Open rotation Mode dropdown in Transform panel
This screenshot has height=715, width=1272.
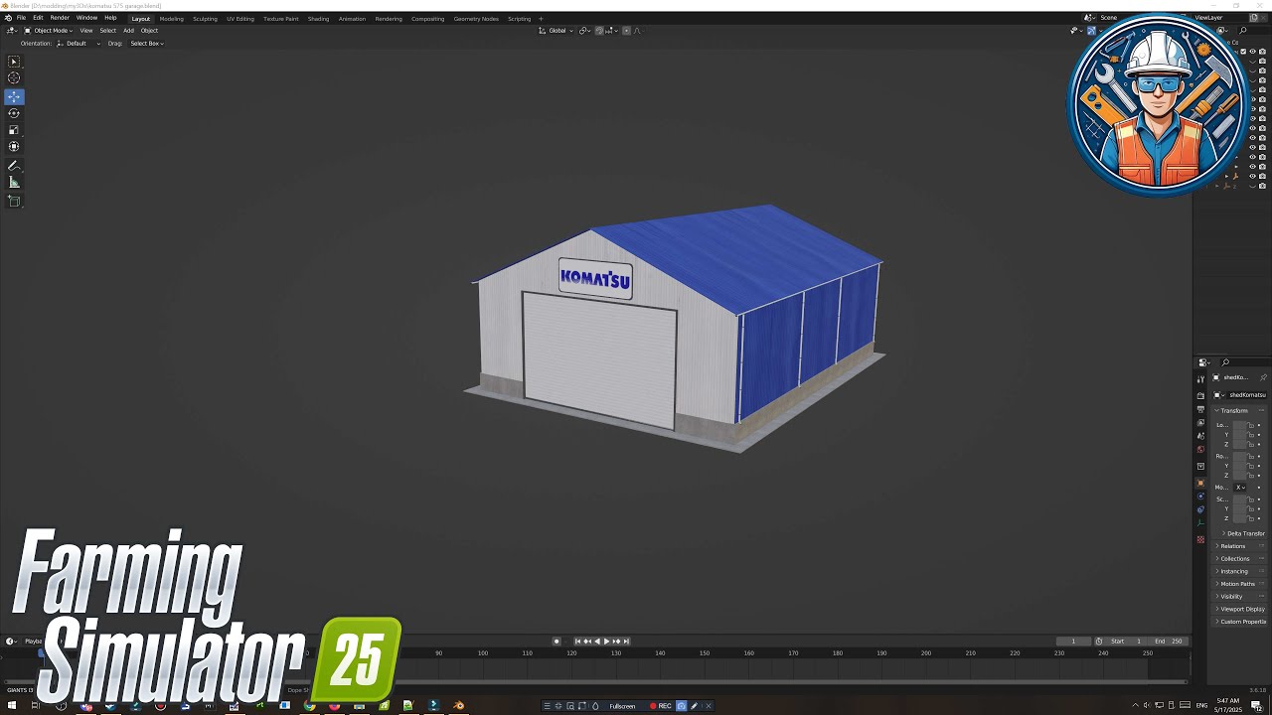pyautogui.click(x=1240, y=488)
